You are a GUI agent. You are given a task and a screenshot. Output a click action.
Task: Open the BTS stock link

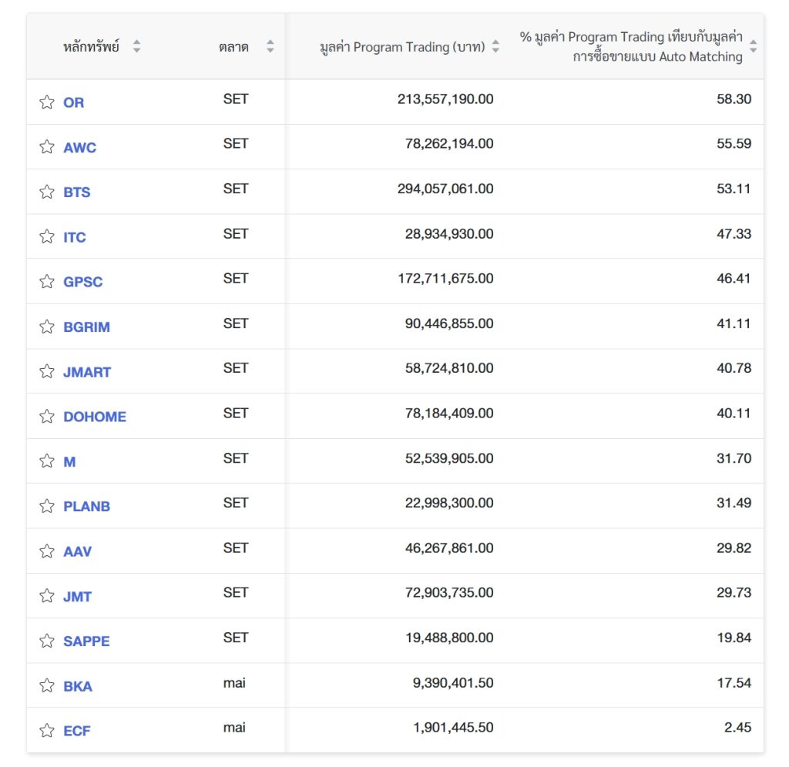[76, 192]
